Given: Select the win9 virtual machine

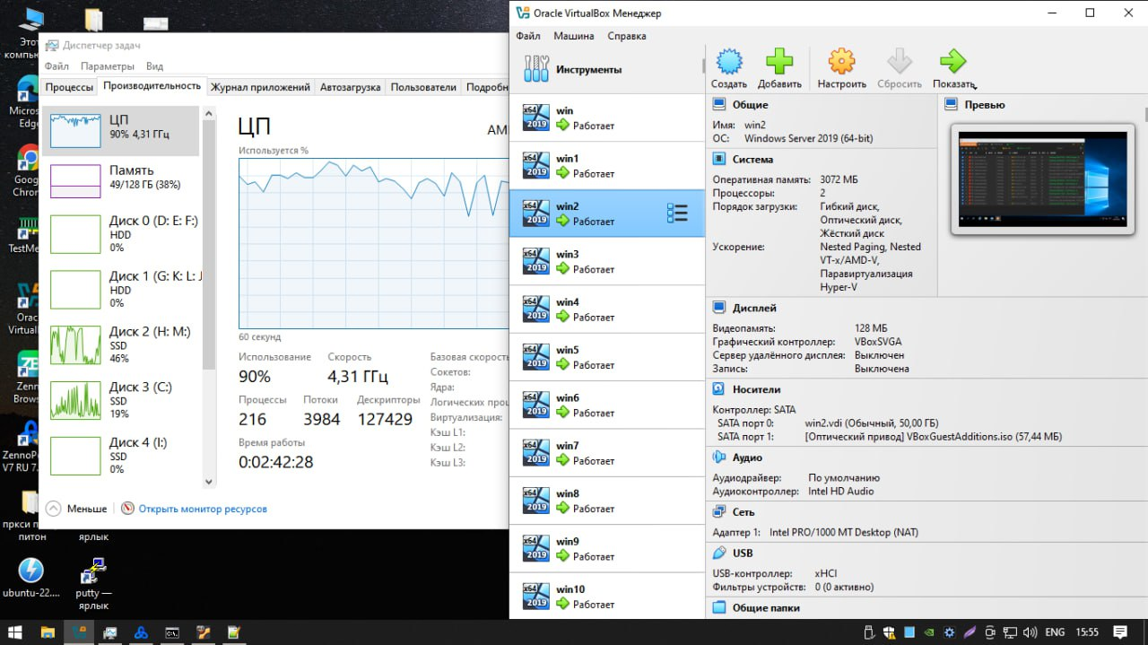Looking at the screenshot, I should (607, 548).
